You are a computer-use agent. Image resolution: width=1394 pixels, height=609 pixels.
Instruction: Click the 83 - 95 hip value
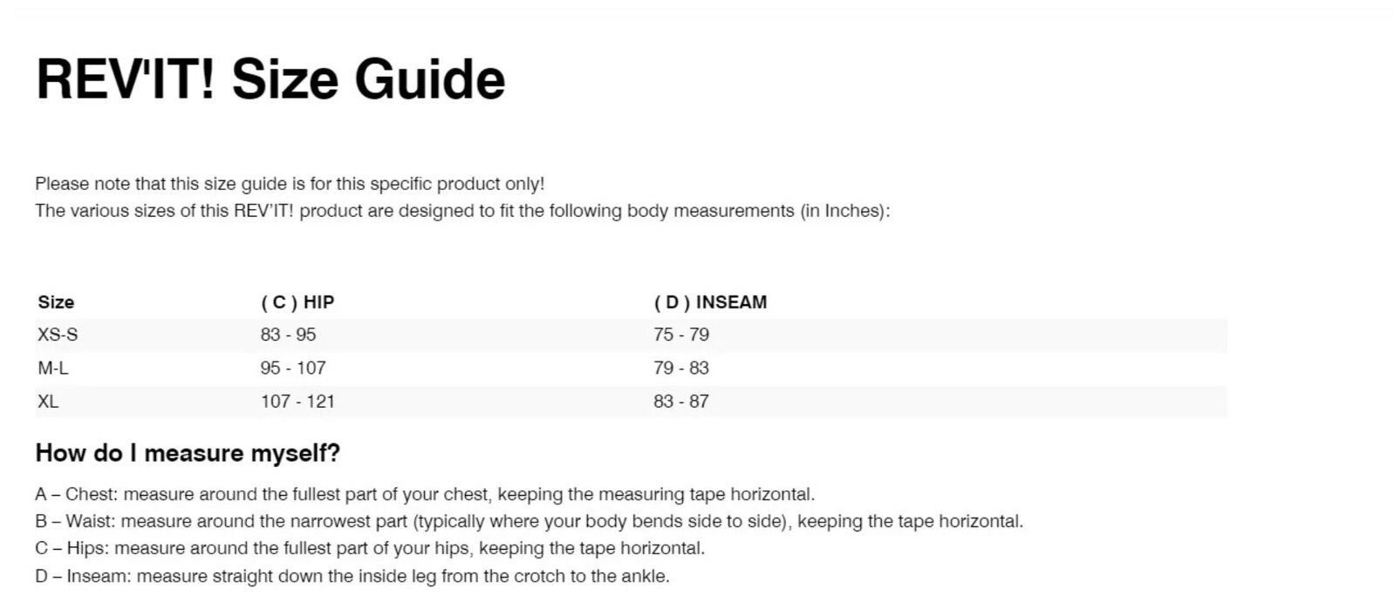click(x=288, y=335)
